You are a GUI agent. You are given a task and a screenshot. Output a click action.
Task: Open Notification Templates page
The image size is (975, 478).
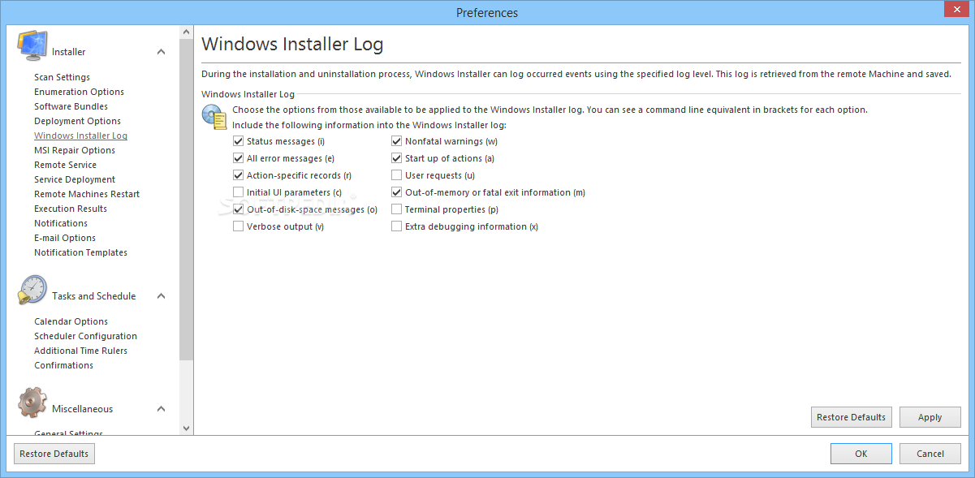80,252
